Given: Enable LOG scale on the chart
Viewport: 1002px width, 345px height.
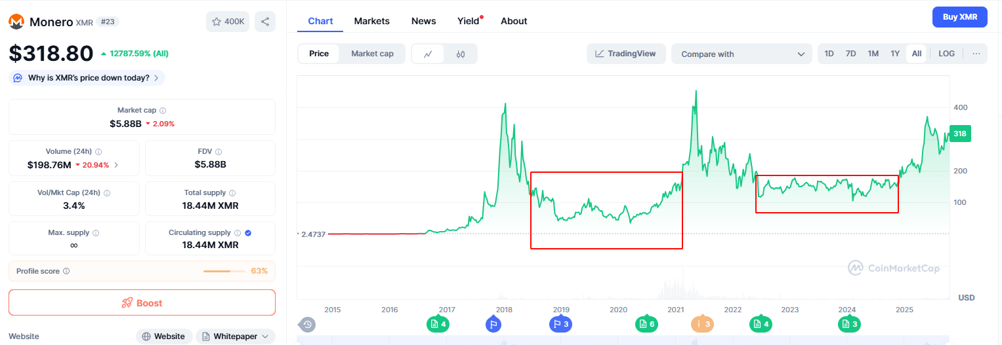Looking at the screenshot, I should pyautogui.click(x=946, y=54).
